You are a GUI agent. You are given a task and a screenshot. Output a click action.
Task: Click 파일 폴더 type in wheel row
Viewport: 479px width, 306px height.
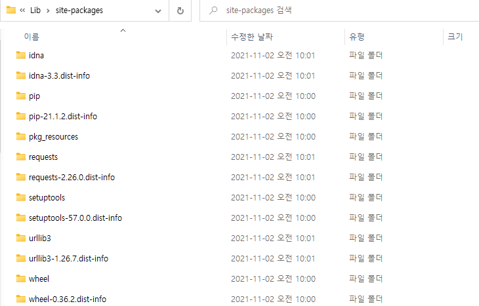coord(365,279)
